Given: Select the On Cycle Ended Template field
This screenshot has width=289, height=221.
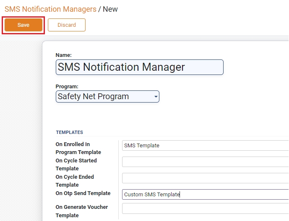Looking at the screenshot, I should 205,178.
